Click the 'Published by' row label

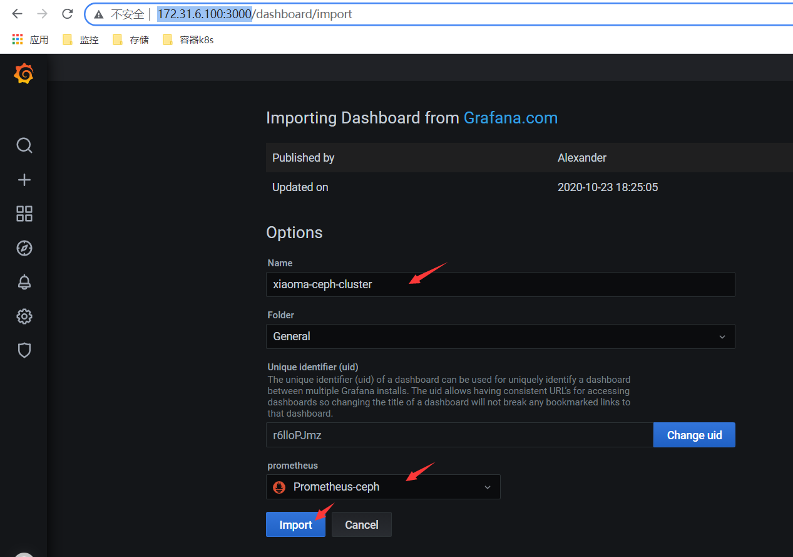click(303, 158)
